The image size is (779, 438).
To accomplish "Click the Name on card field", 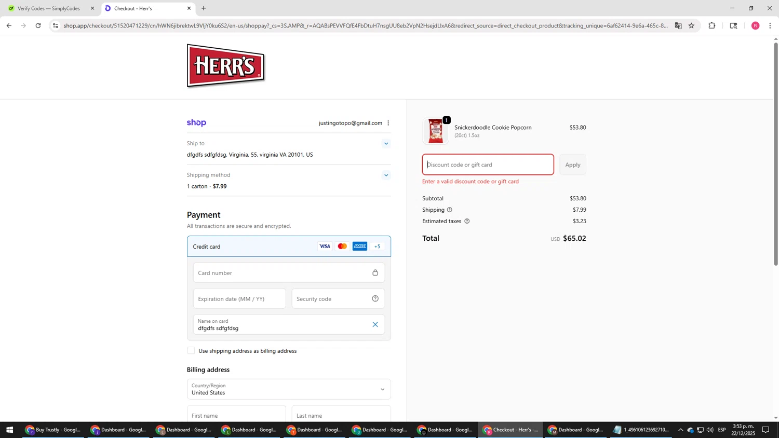I will pyautogui.click(x=289, y=325).
